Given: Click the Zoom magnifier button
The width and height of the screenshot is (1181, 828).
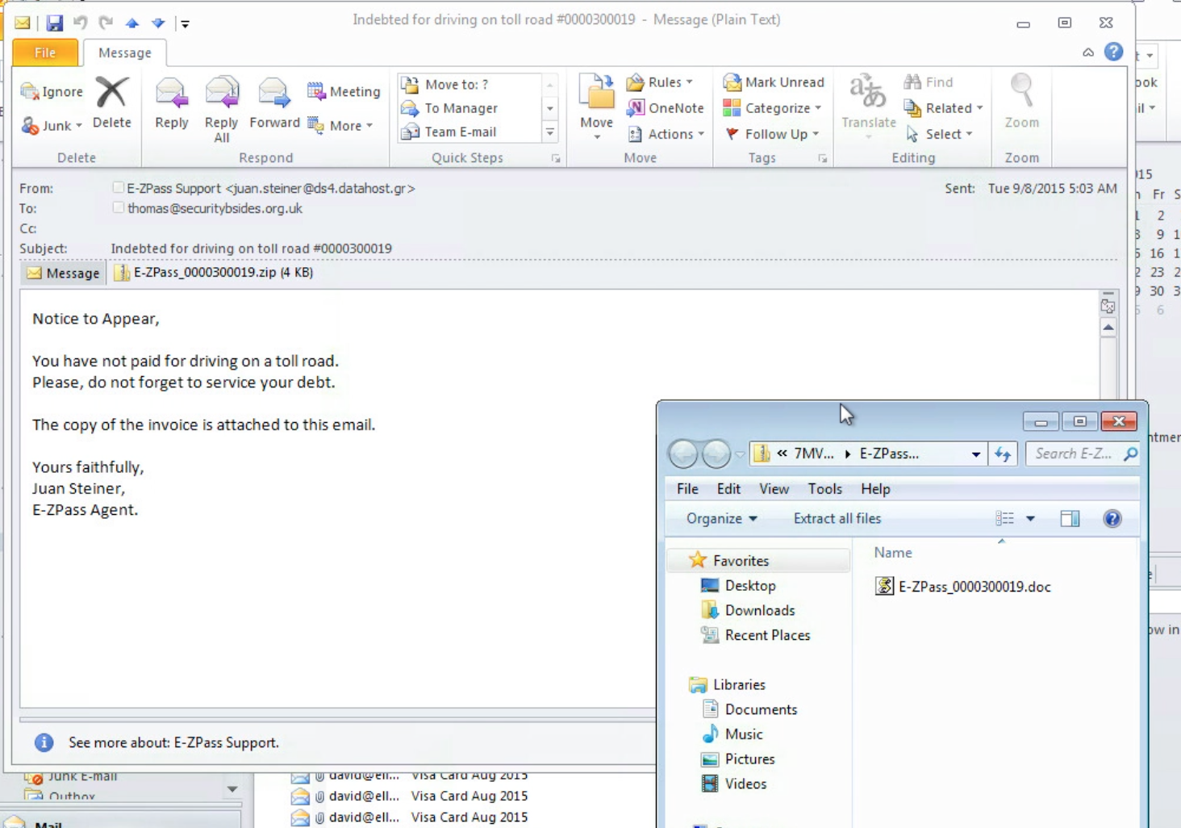Looking at the screenshot, I should pos(1021,102).
